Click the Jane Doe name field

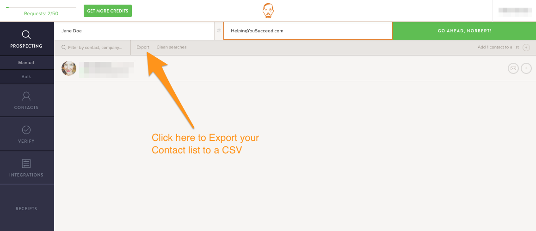click(x=134, y=31)
